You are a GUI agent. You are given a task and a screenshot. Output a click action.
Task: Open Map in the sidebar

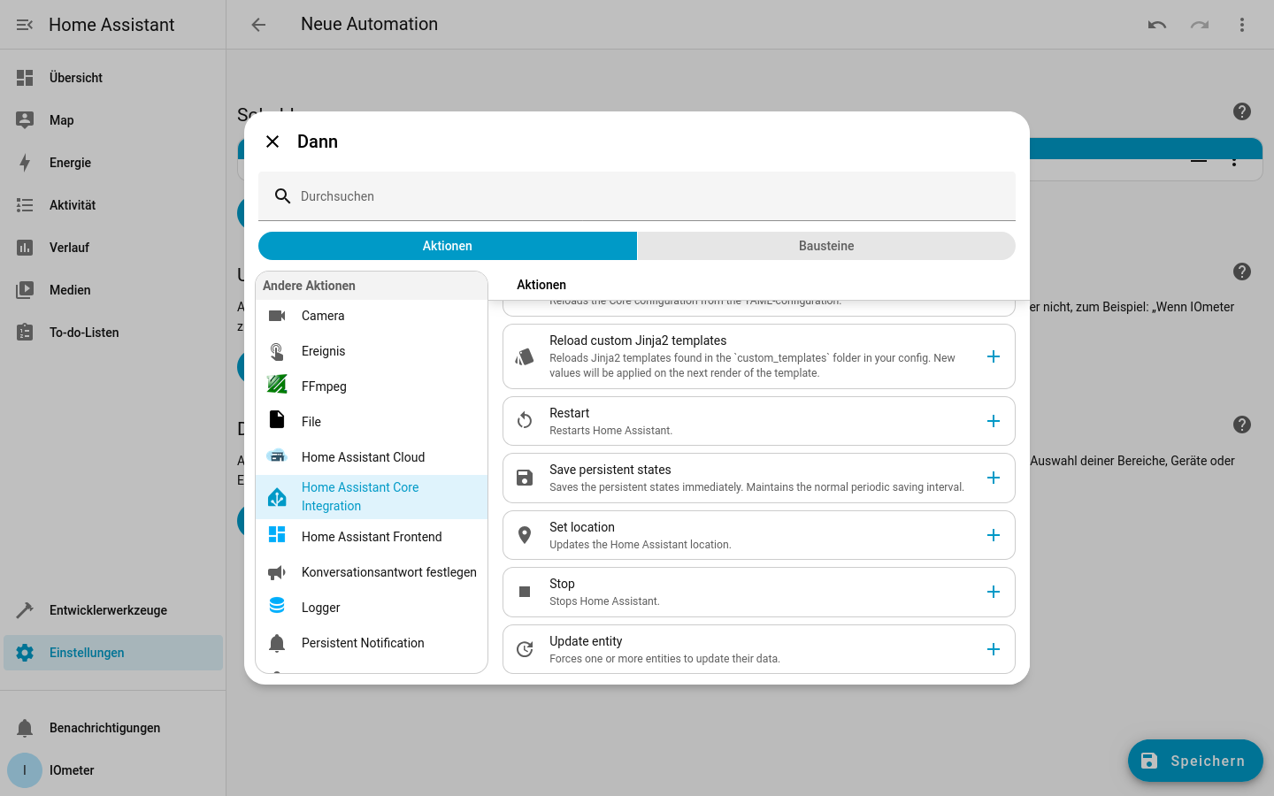coord(113,120)
